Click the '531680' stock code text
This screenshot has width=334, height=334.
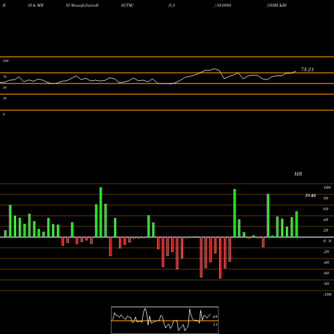[223, 5]
